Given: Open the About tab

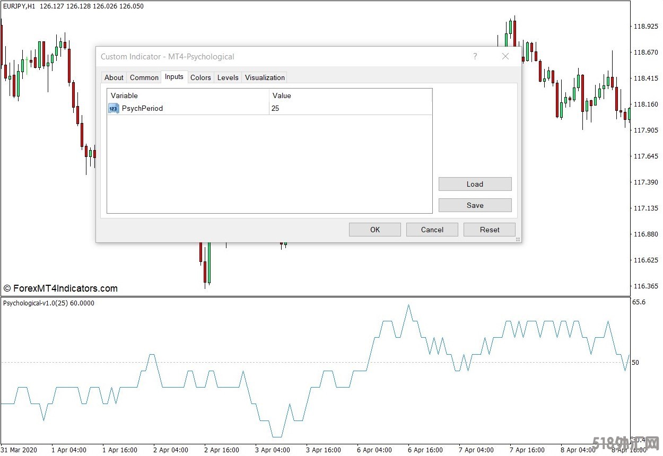Looking at the screenshot, I should [114, 77].
